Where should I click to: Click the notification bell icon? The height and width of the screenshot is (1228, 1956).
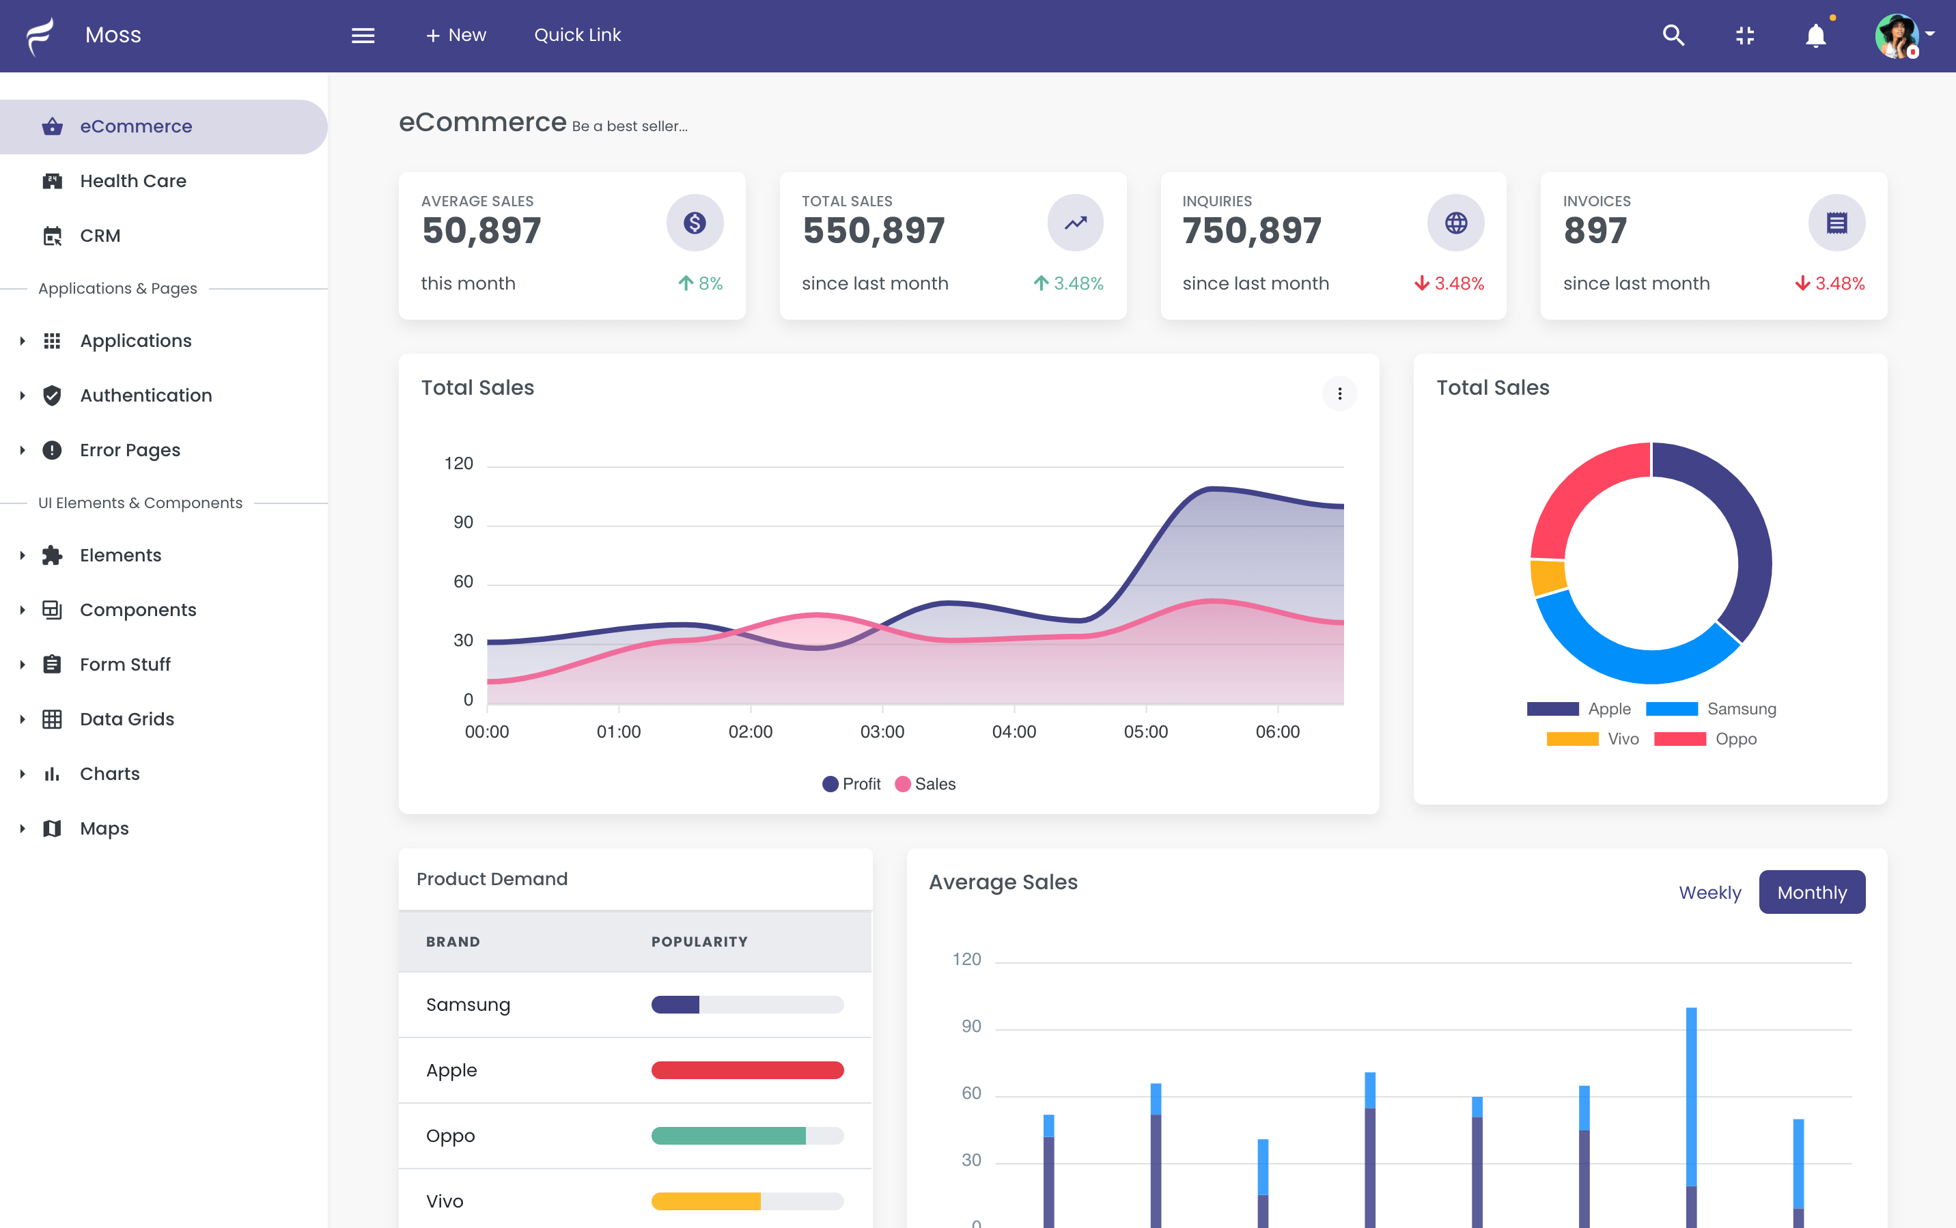click(x=1815, y=36)
